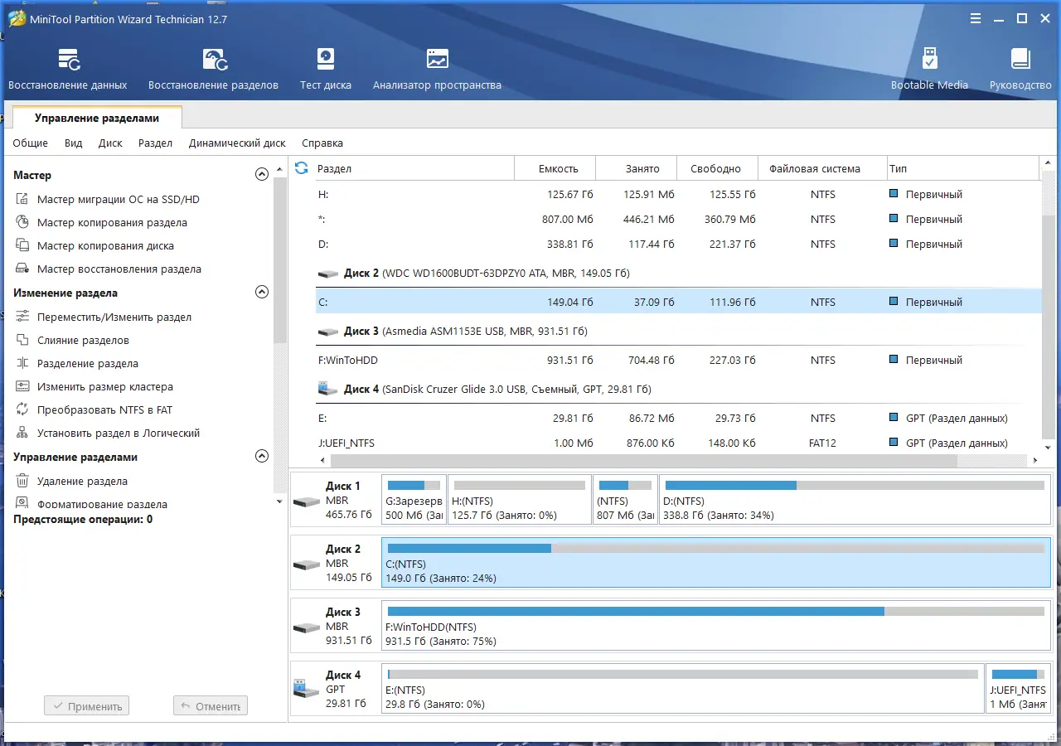Screen dimensions: 1061x746
Task: Select the F:WinToHDD usage bar in disk map
Action: [x=715, y=625]
